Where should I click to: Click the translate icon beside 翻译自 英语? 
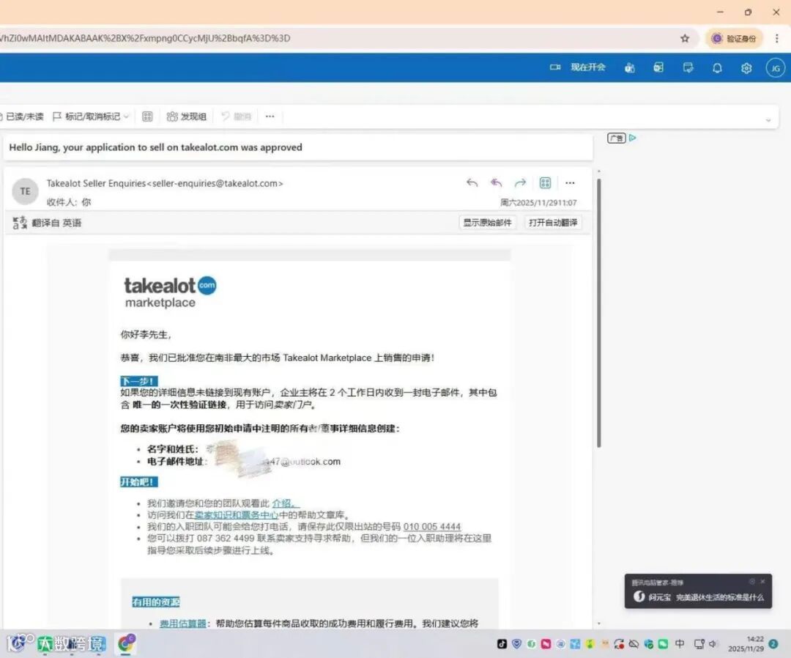coord(20,223)
